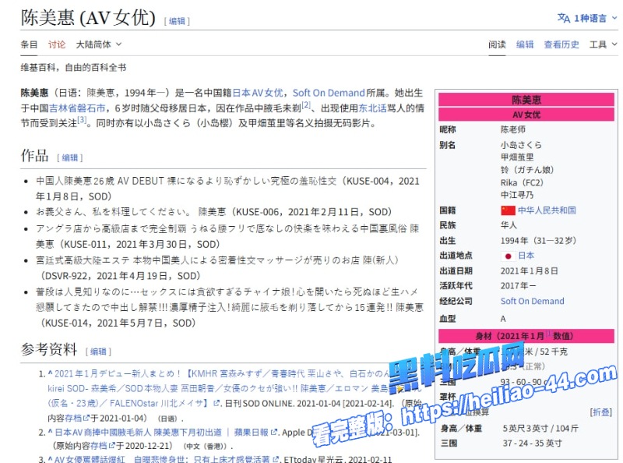The height and width of the screenshot is (463, 623).
Task: Expand the 大陆简体 variant dropdown
Action: pyautogui.click(x=99, y=44)
